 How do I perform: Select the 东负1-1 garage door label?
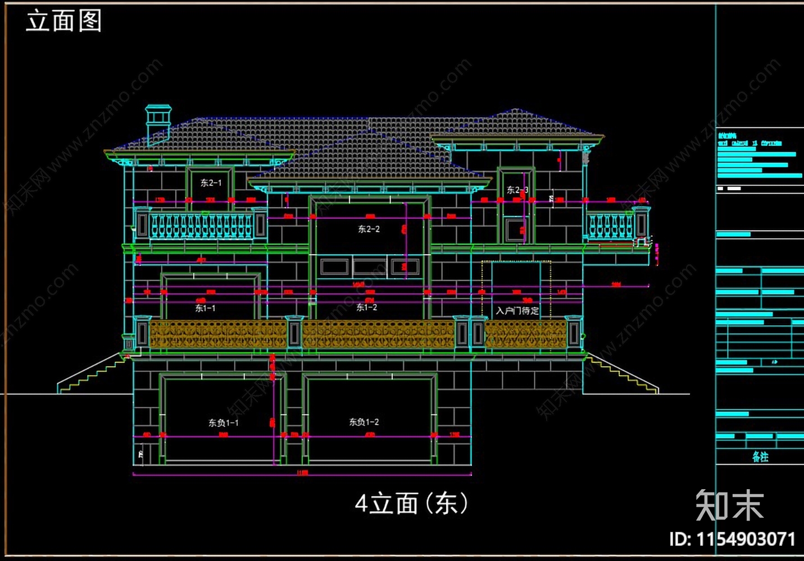223,423
